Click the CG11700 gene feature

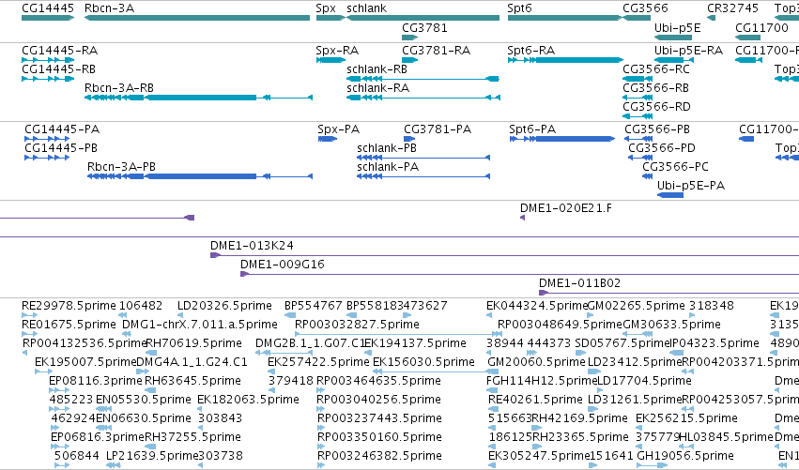pos(748,38)
